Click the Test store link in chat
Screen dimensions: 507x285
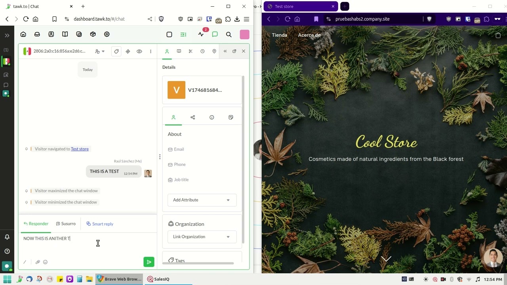coord(80,149)
